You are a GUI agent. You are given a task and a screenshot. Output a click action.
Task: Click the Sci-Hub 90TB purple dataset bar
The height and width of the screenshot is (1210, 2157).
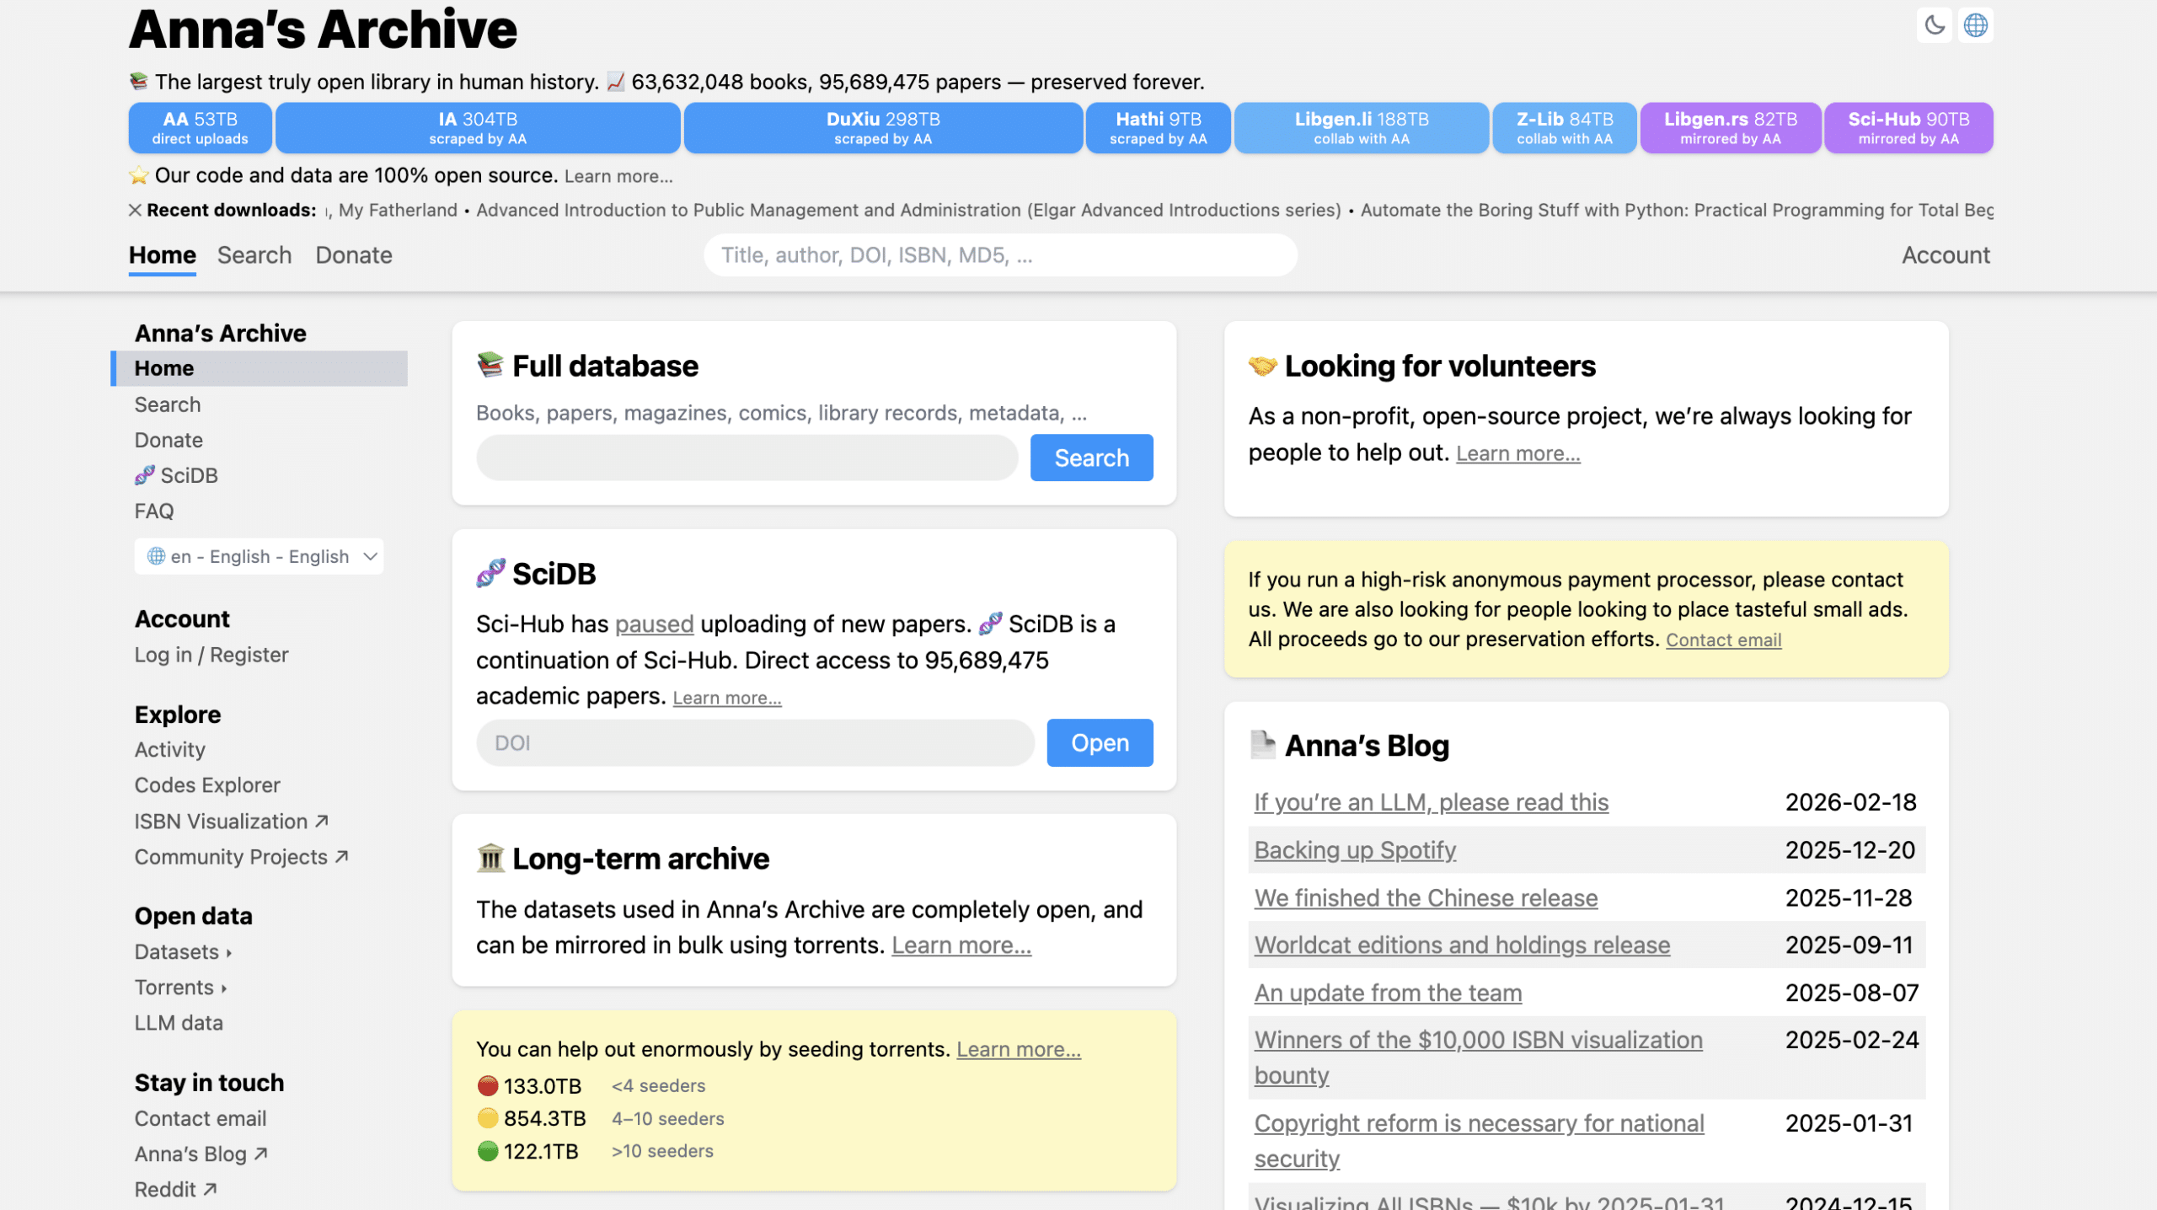(x=1908, y=128)
